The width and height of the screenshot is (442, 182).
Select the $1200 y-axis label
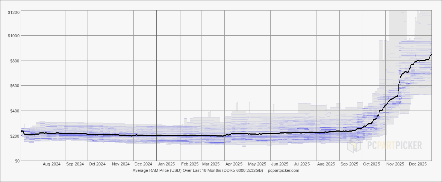click(x=14, y=12)
